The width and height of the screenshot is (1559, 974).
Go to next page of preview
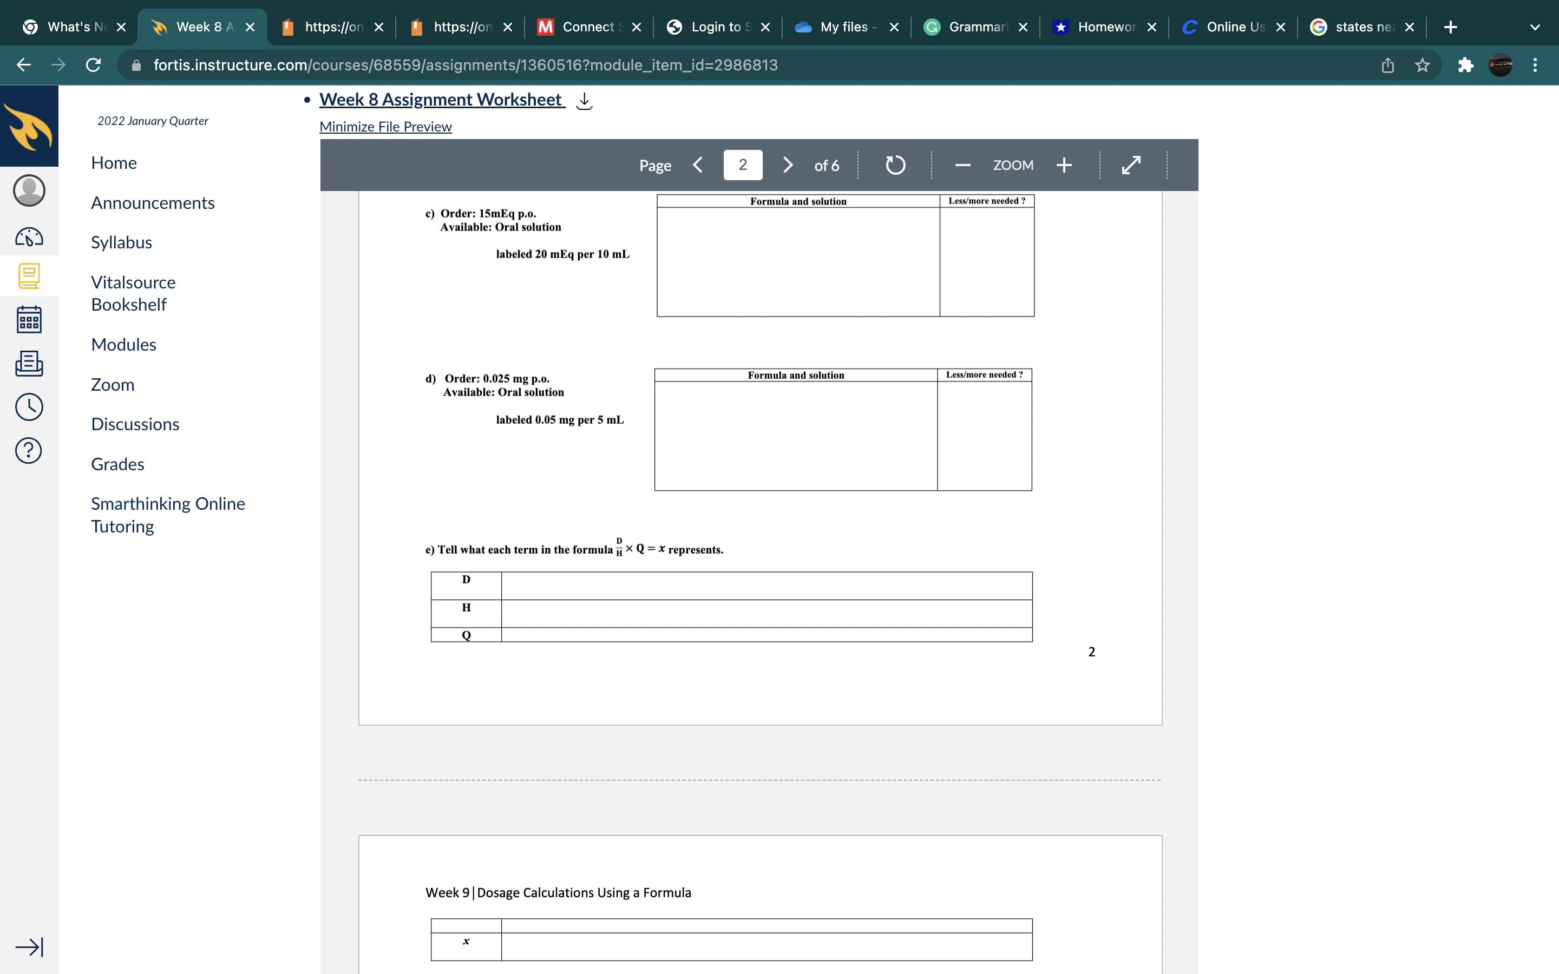(787, 166)
